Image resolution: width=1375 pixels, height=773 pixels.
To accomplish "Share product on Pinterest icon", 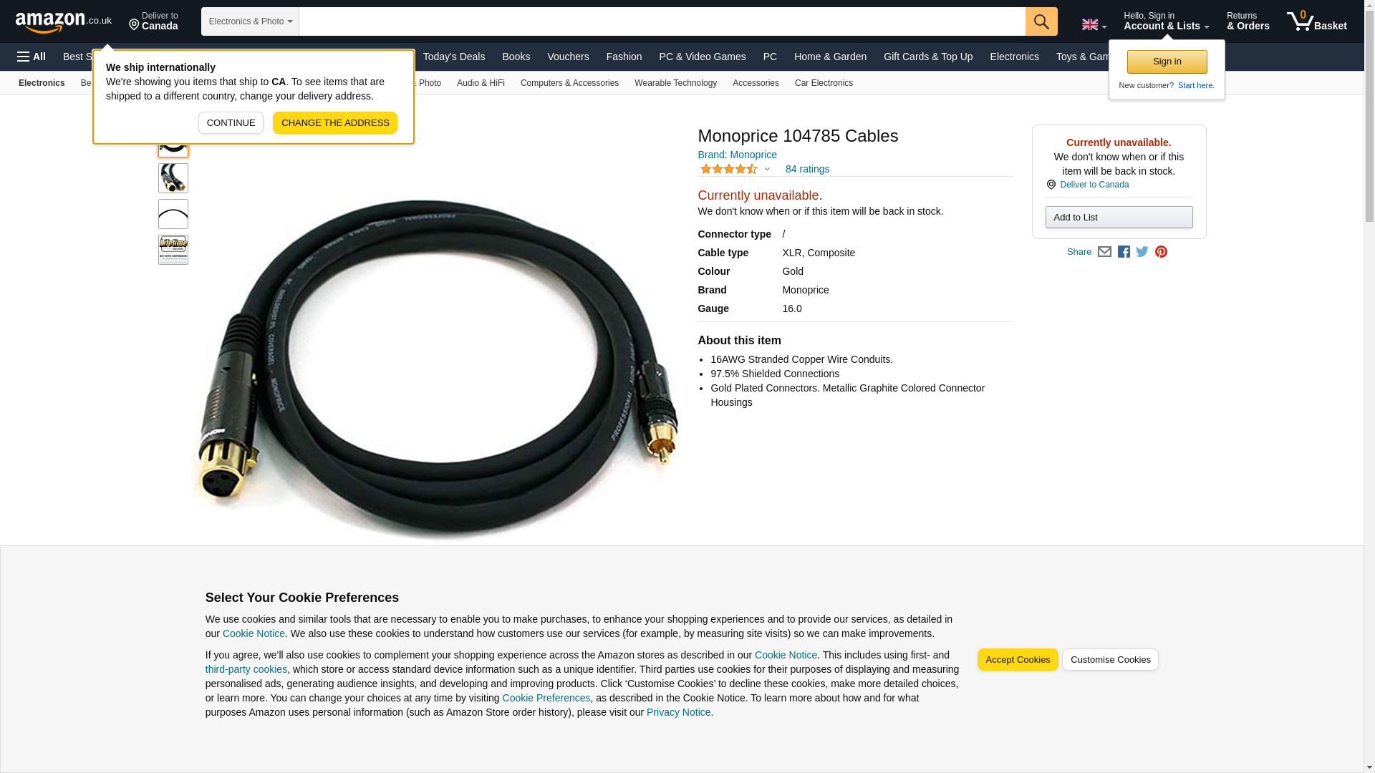I will tap(1161, 252).
